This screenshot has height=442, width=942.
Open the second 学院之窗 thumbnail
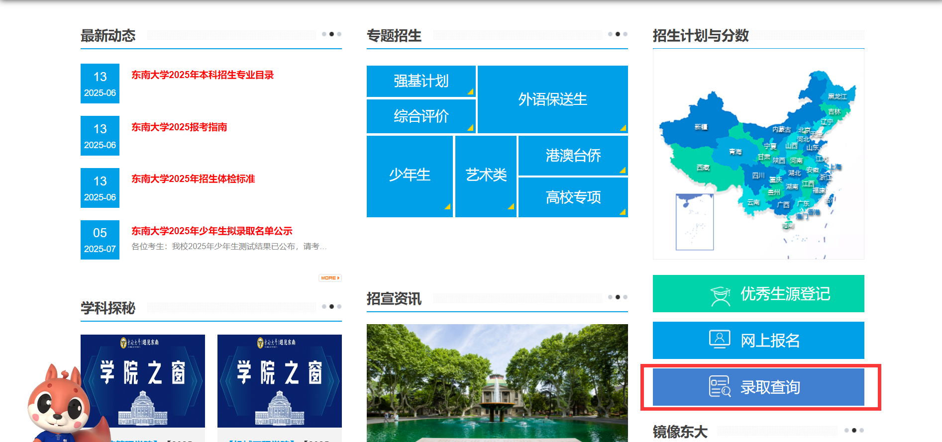pos(280,381)
